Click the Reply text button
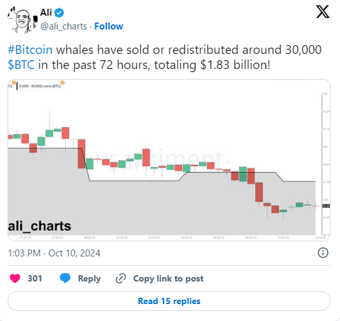Viewport: 340px width, 321px height. pos(89,278)
